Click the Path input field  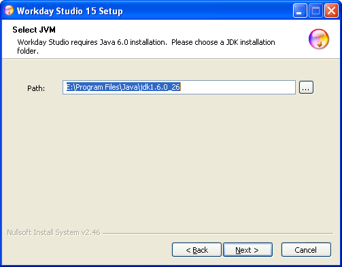[x=179, y=87]
